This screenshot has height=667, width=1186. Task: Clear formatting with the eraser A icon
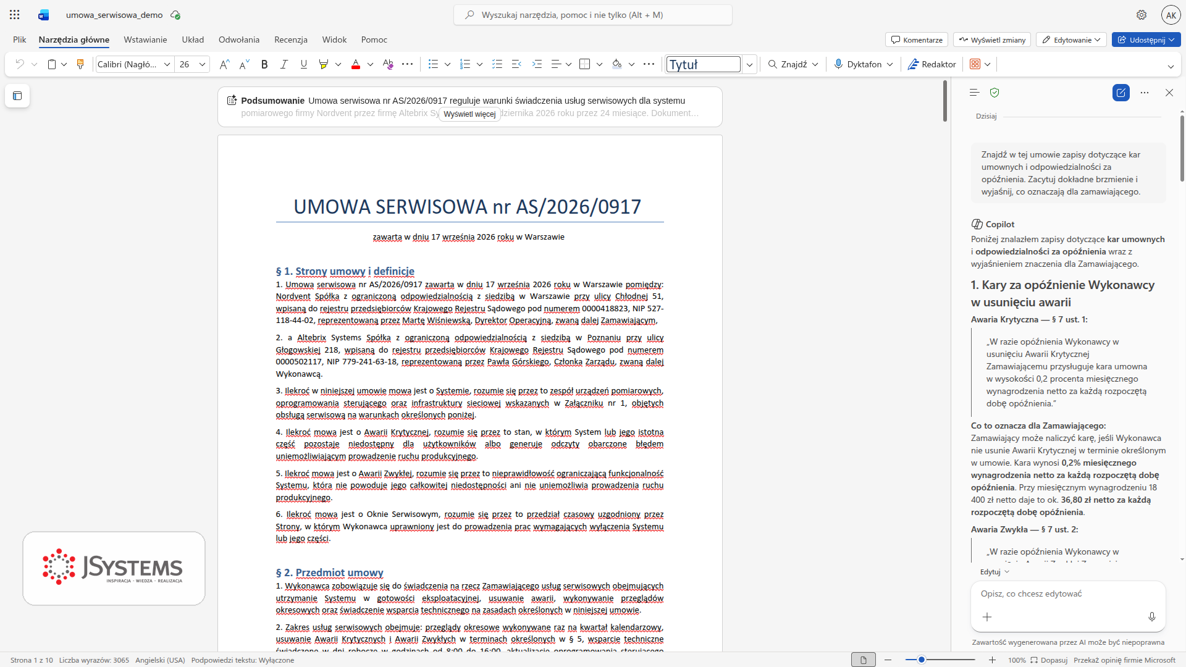388,64
